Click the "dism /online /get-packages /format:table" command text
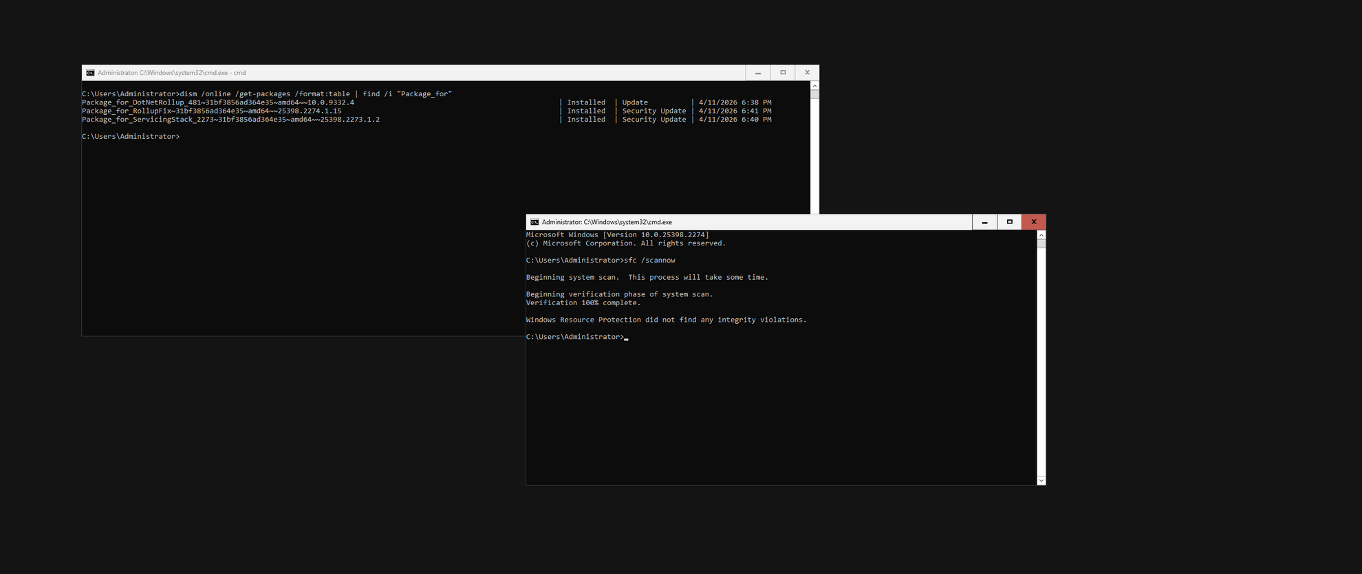The height and width of the screenshot is (574, 1362). click(x=265, y=94)
